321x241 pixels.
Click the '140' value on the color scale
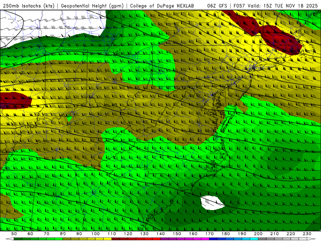[x=160, y=234]
